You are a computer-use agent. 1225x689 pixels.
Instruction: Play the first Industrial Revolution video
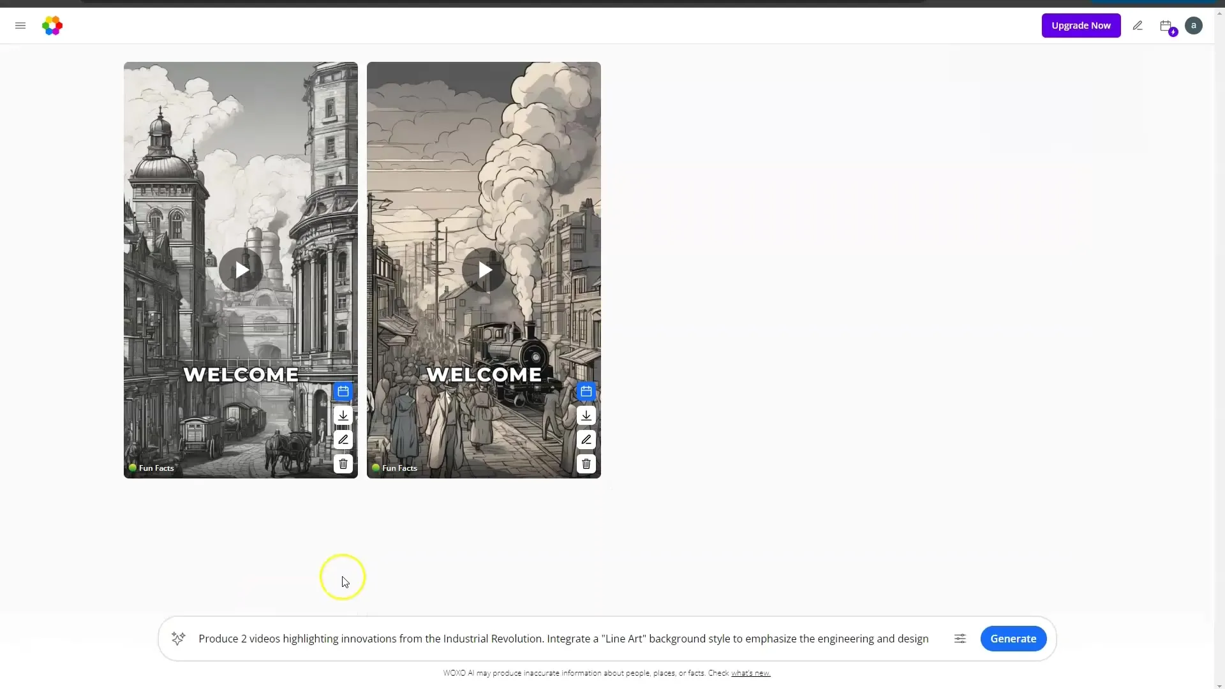coord(241,270)
